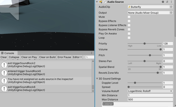
Task: Click the Listener label in rolloff graph
Action: click(108, 104)
